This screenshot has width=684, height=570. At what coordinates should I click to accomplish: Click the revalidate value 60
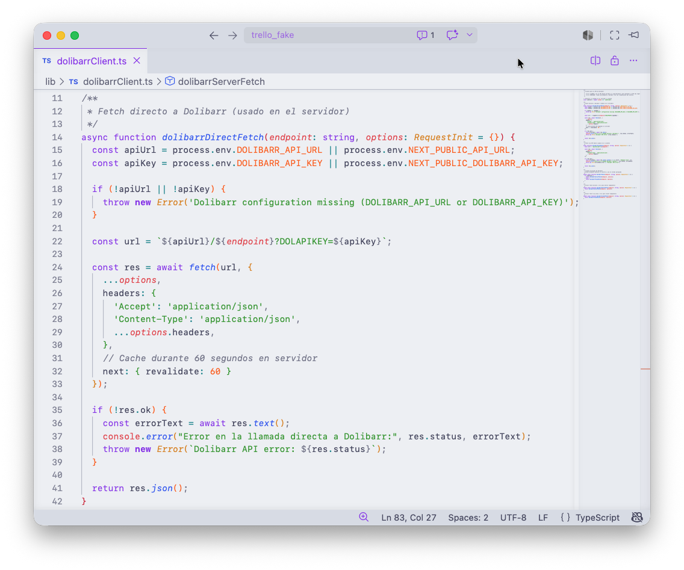[215, 371]
